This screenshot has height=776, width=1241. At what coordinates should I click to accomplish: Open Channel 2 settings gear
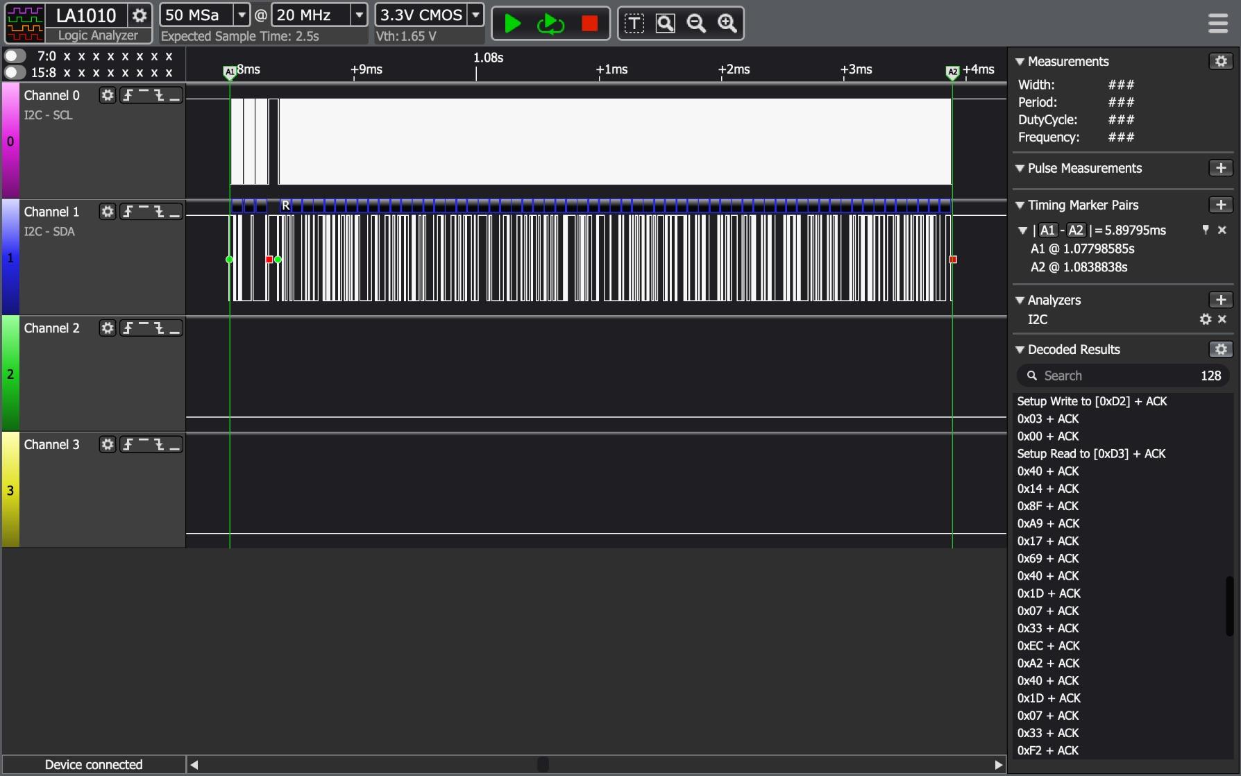(107, 328)
